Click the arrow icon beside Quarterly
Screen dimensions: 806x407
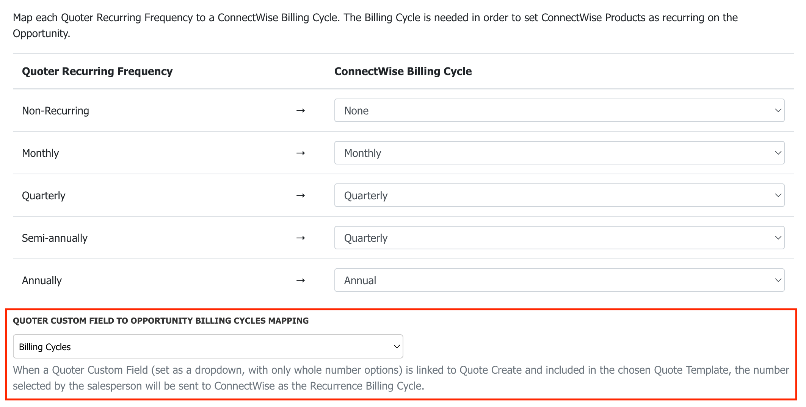(301, 196)
